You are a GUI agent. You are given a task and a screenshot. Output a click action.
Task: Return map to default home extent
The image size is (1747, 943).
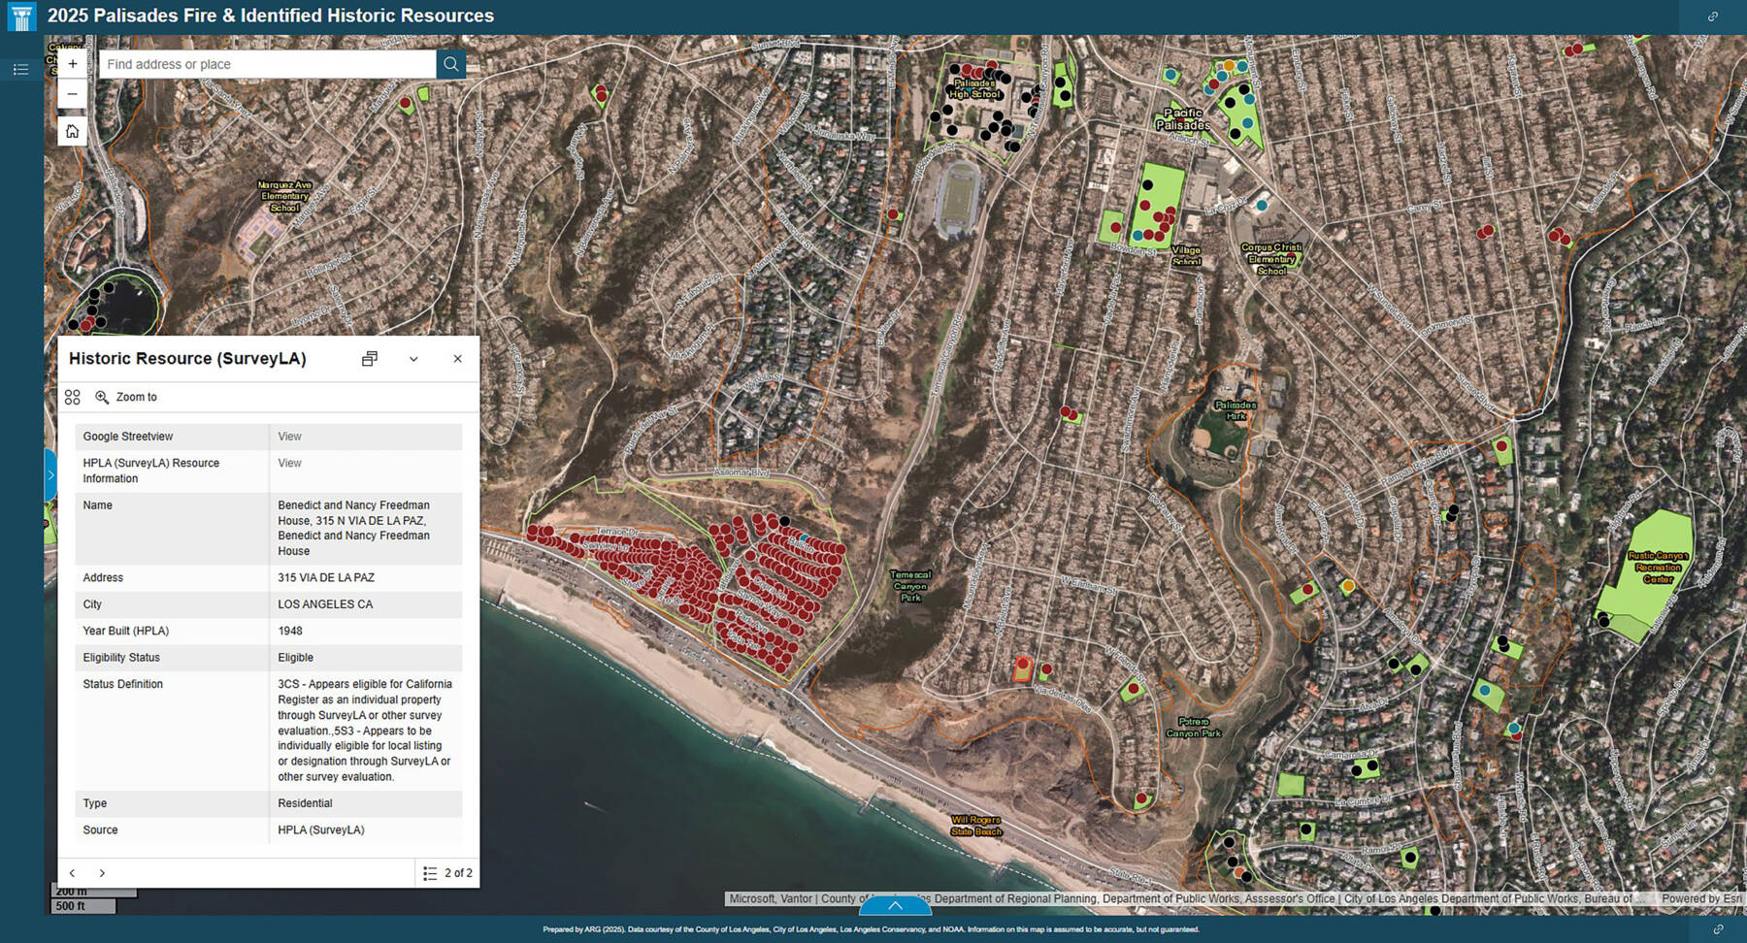pyautogui.click(x=72, y=131)
